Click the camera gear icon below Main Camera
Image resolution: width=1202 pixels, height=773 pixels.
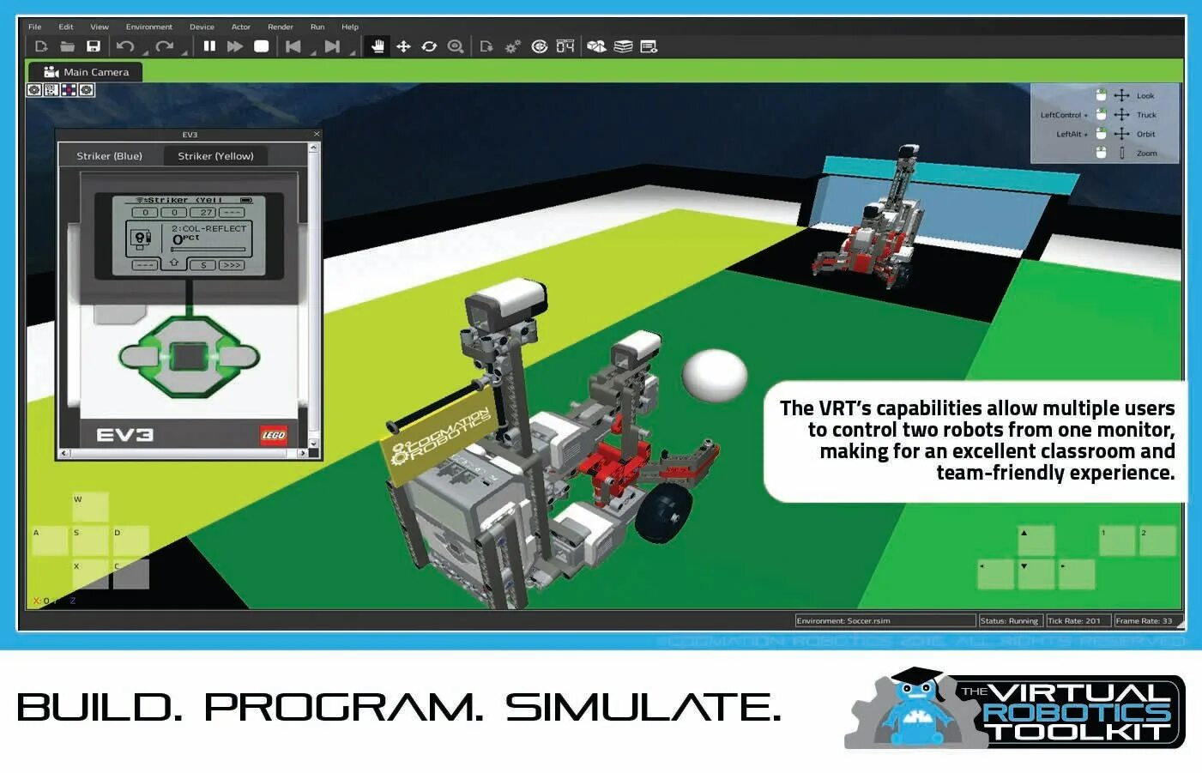click(x=33, y=89)
